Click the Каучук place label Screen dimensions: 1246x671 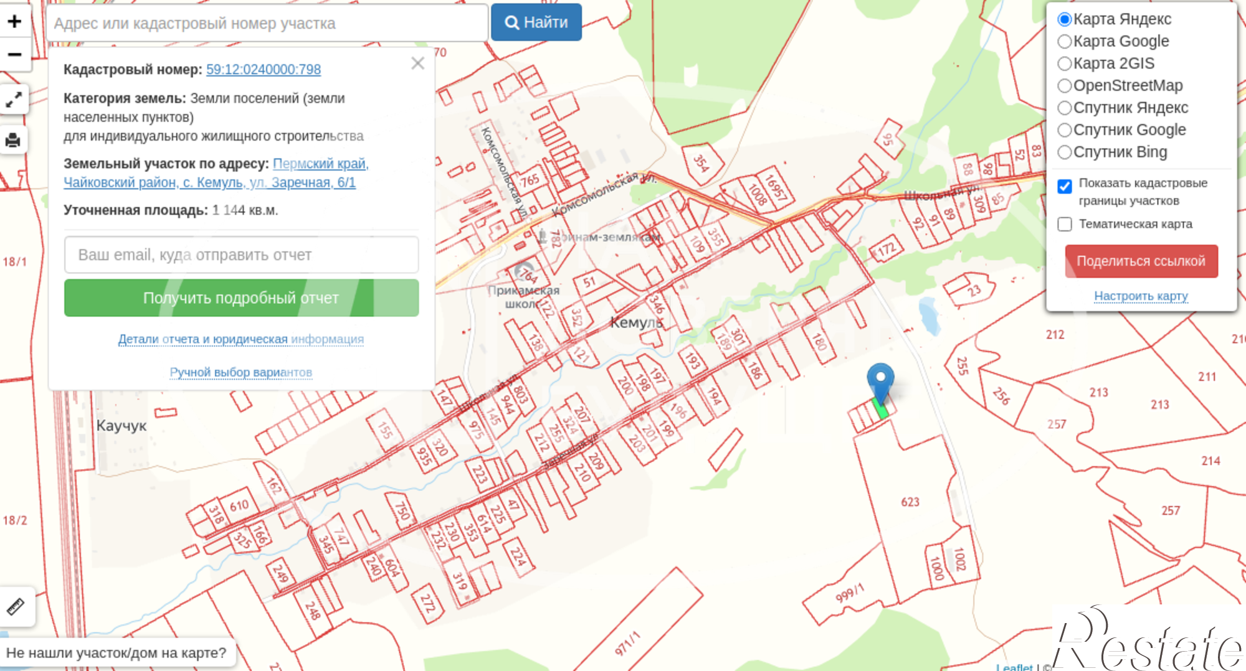121,426
